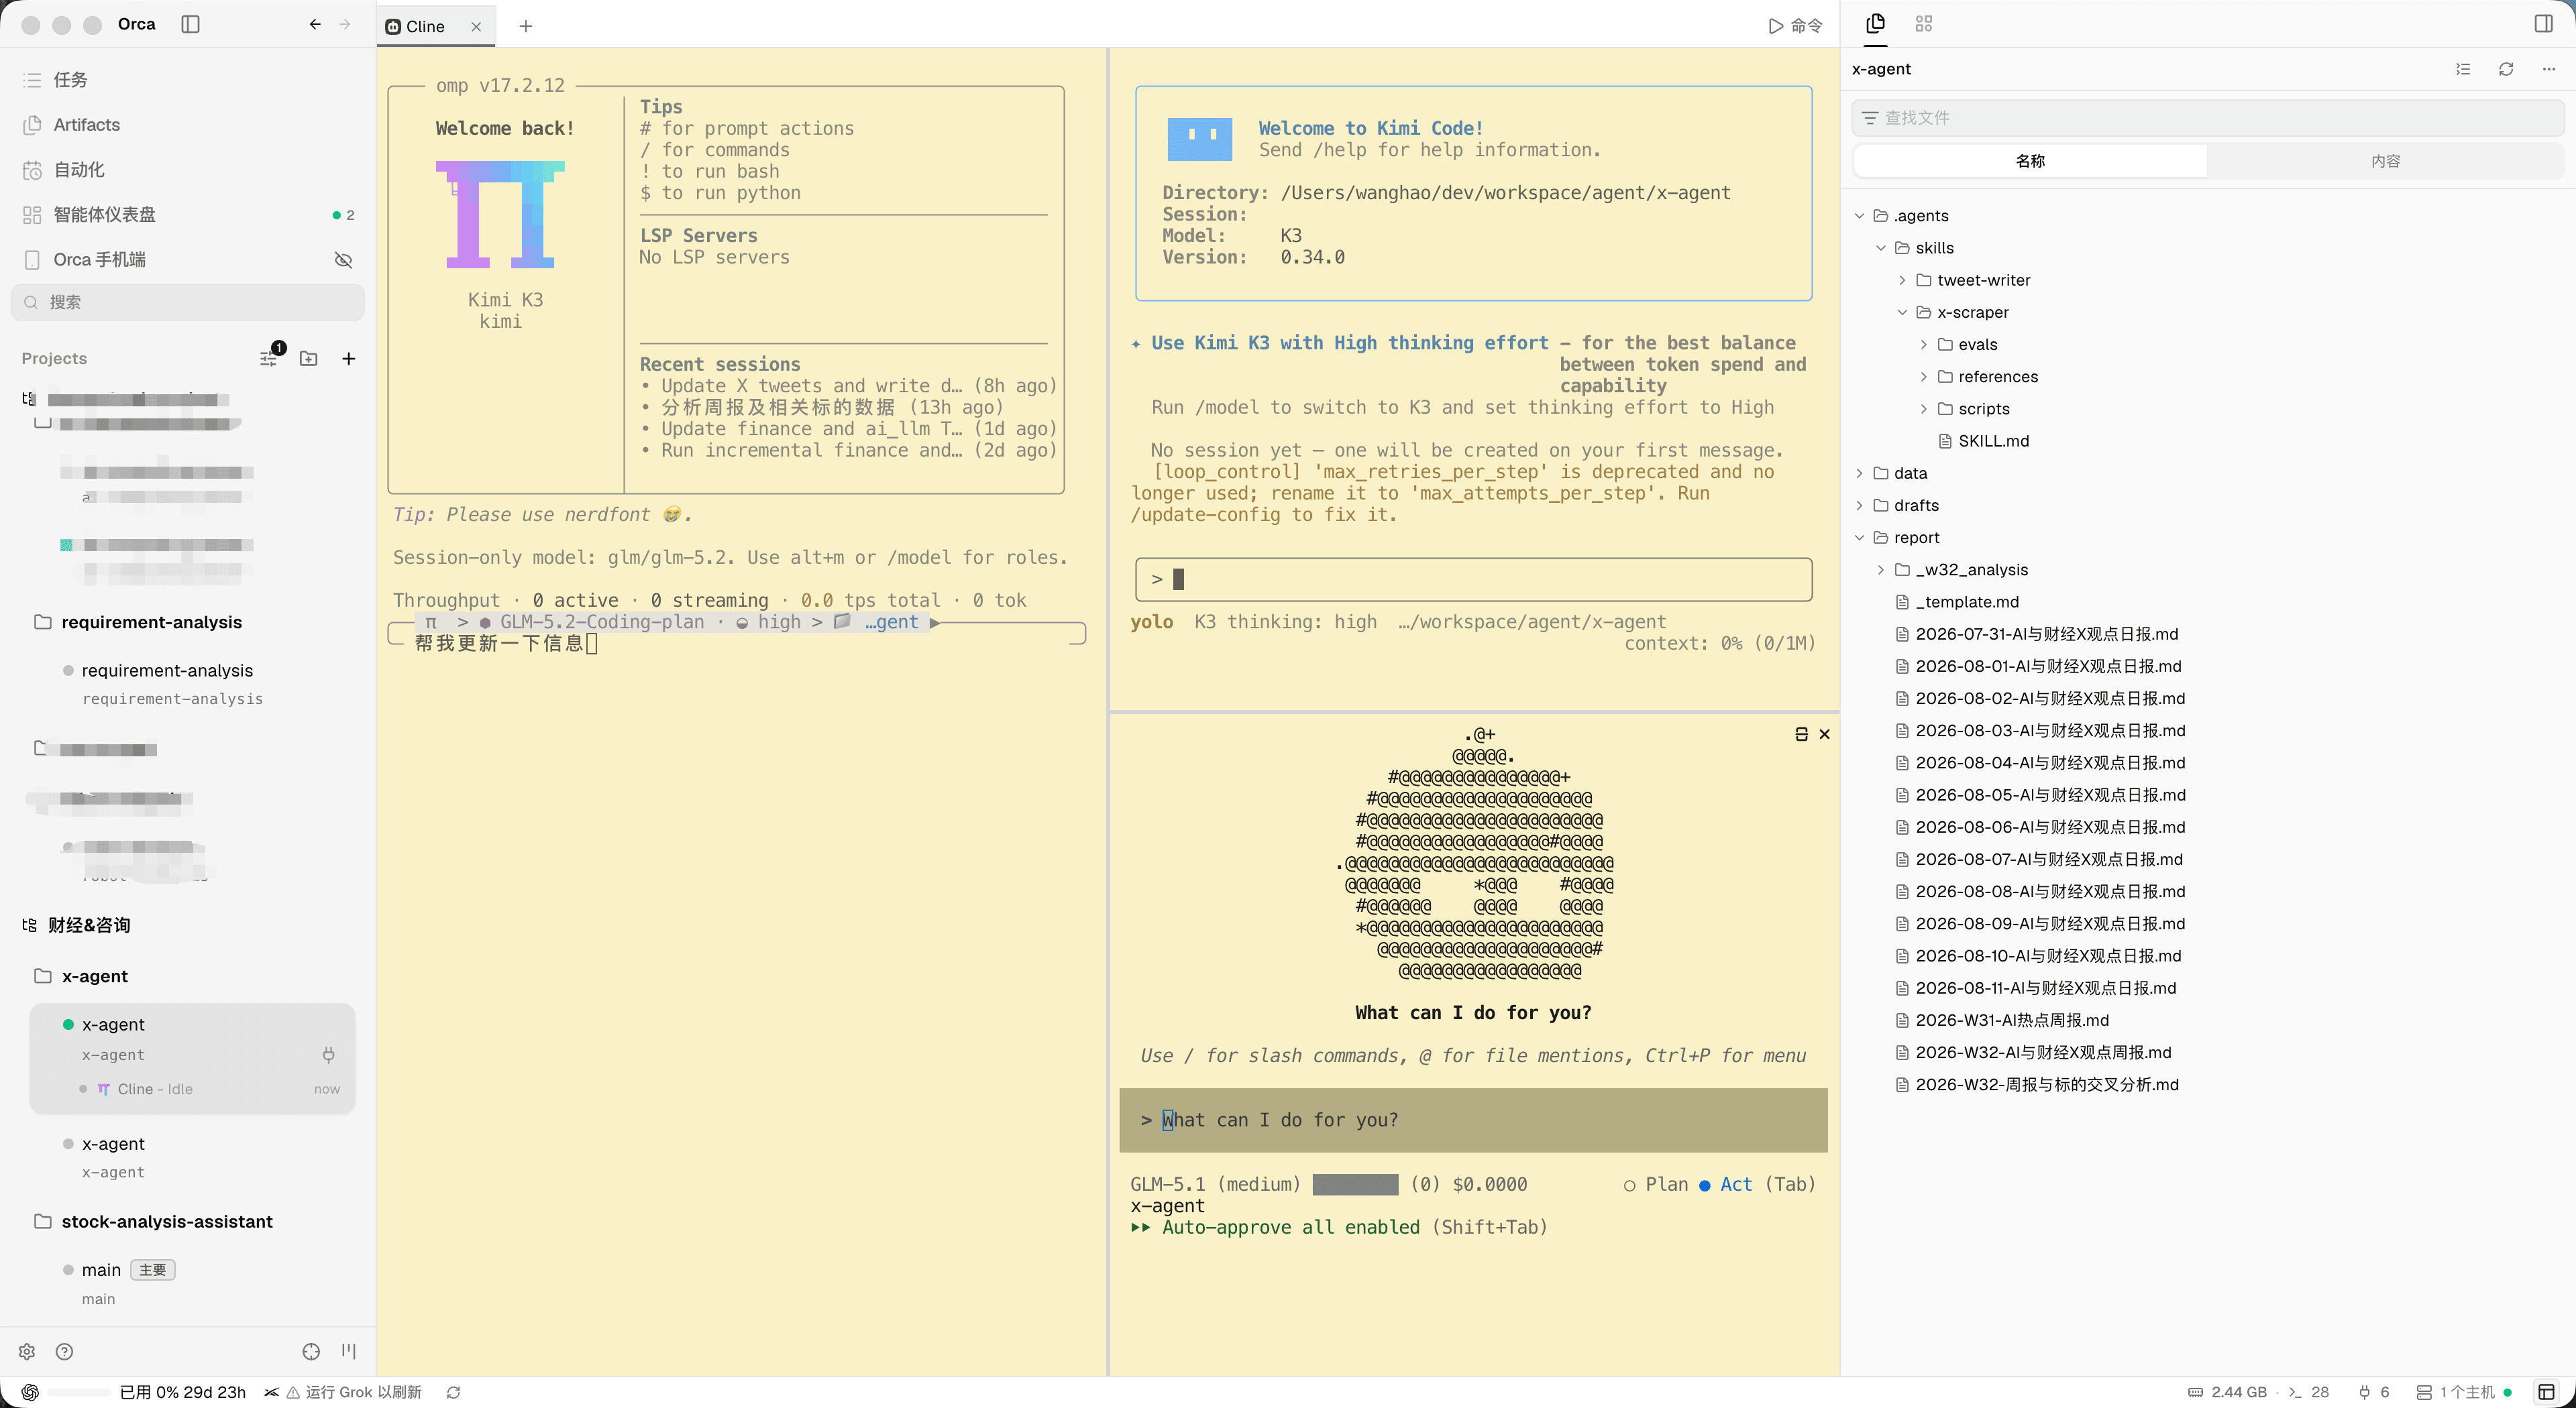Collapse all folders in the x-agent tree

pos(2463,69)
